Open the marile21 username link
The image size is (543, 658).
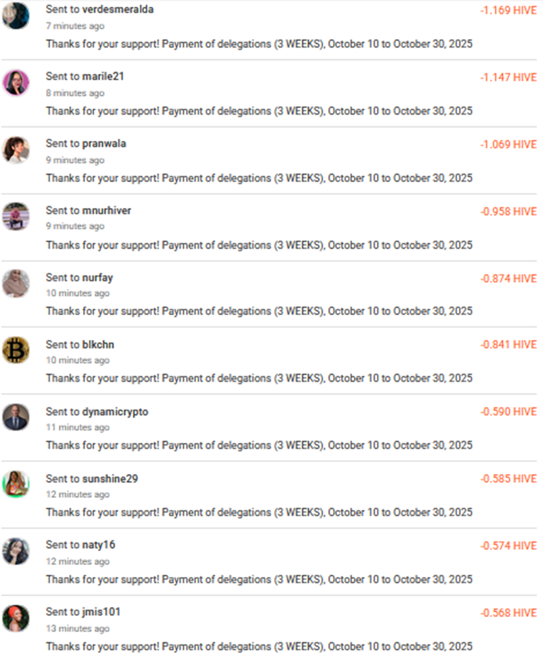[103, 77]
